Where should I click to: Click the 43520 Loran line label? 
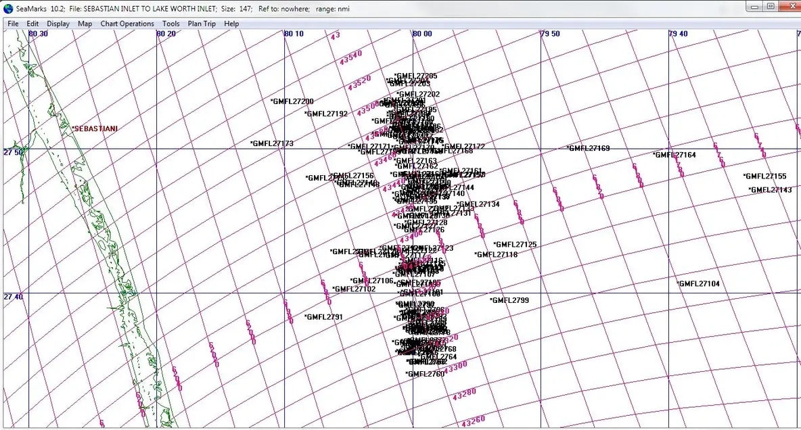coord(360,83)
